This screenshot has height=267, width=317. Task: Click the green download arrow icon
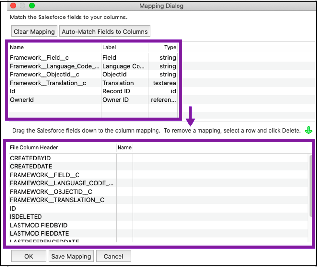coord(308,130)
